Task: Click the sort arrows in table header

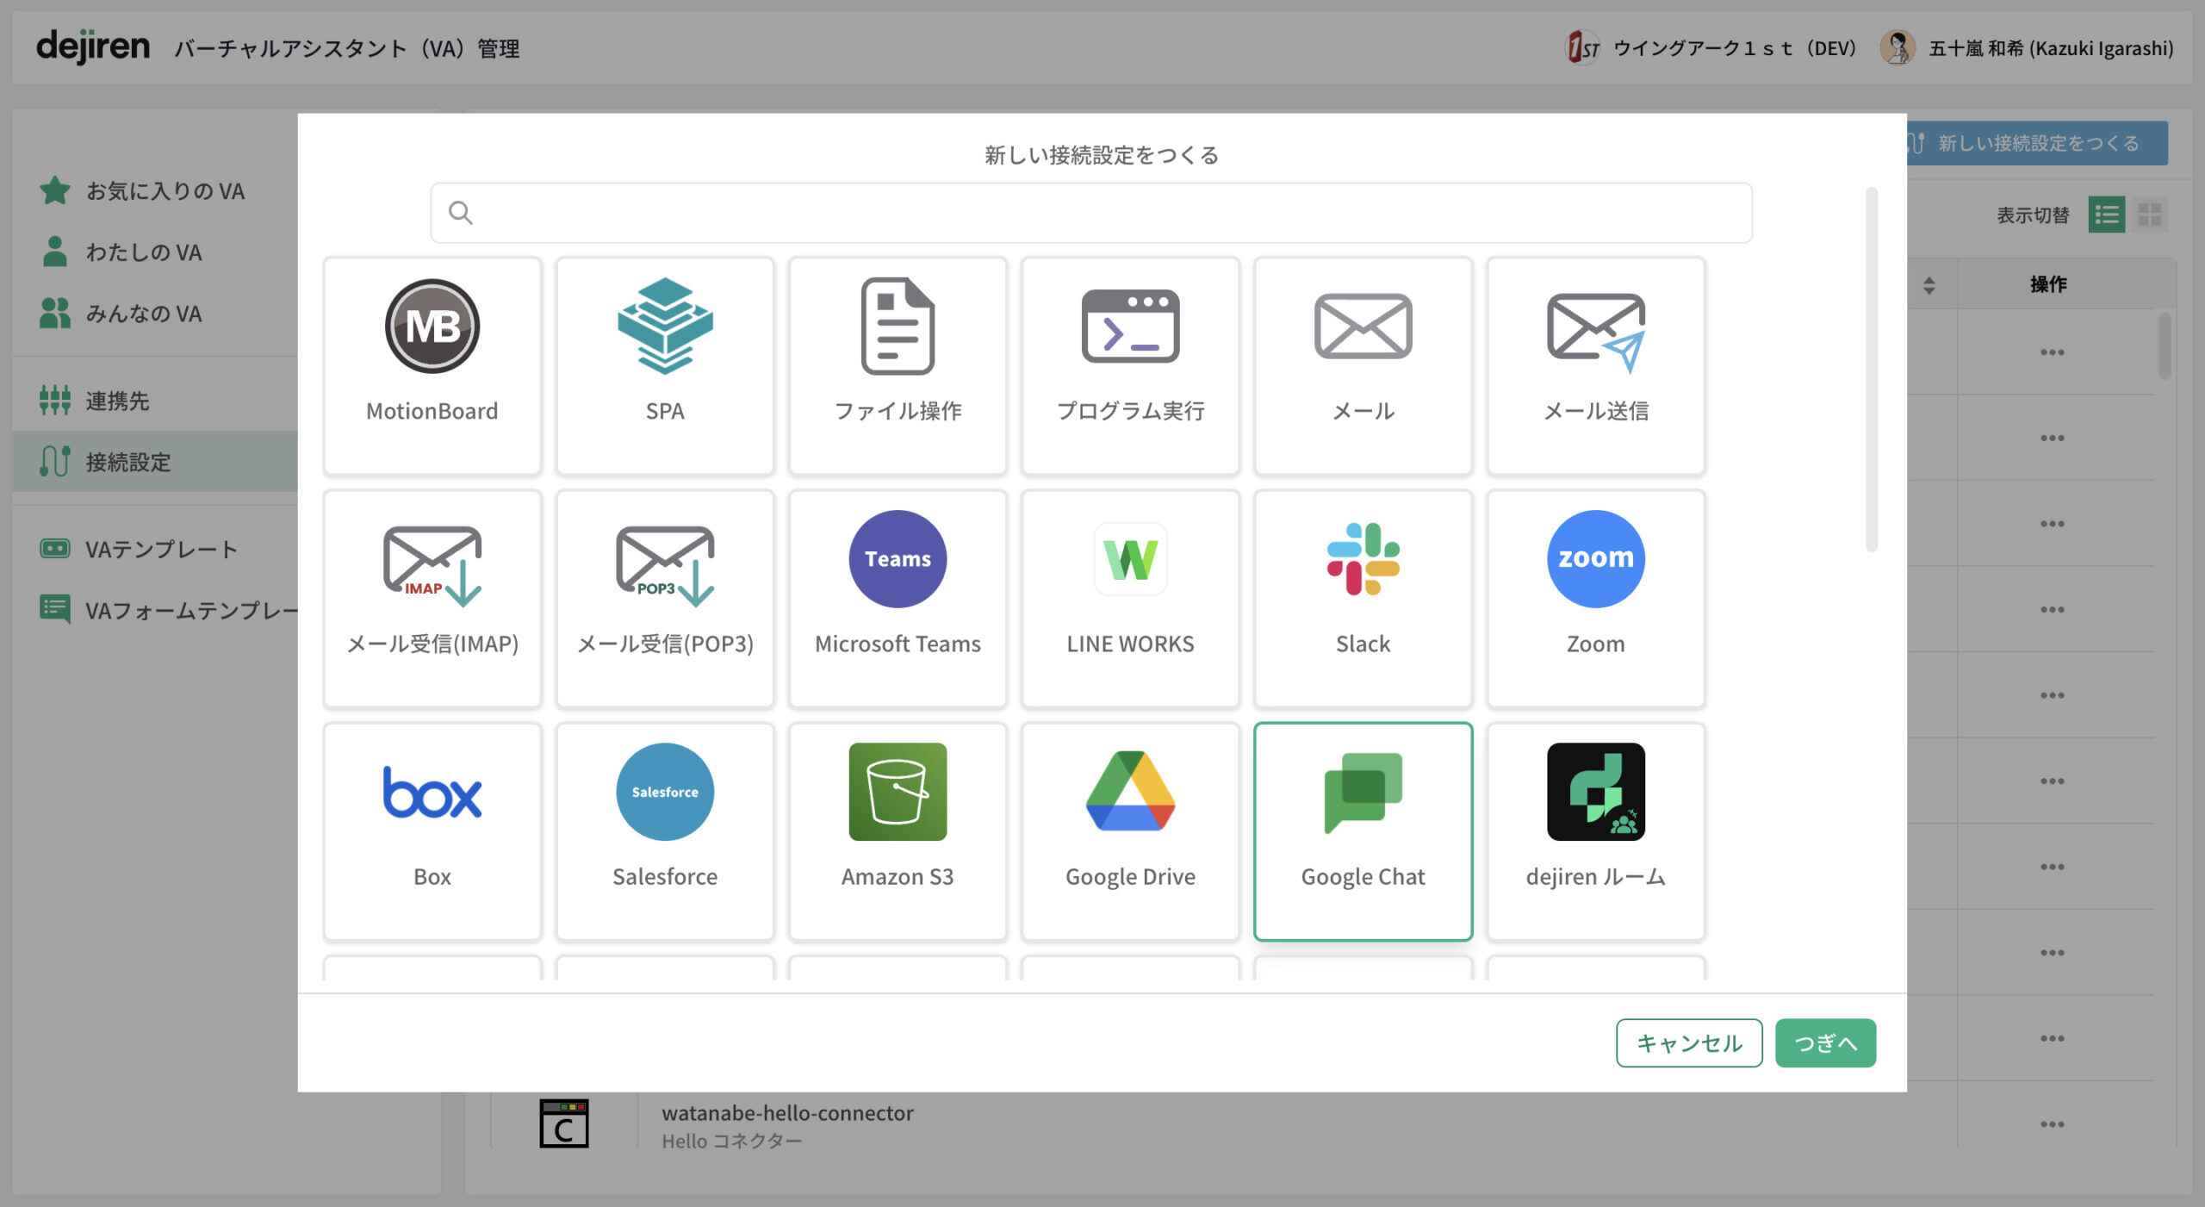Action: [x=1929, y=285]
